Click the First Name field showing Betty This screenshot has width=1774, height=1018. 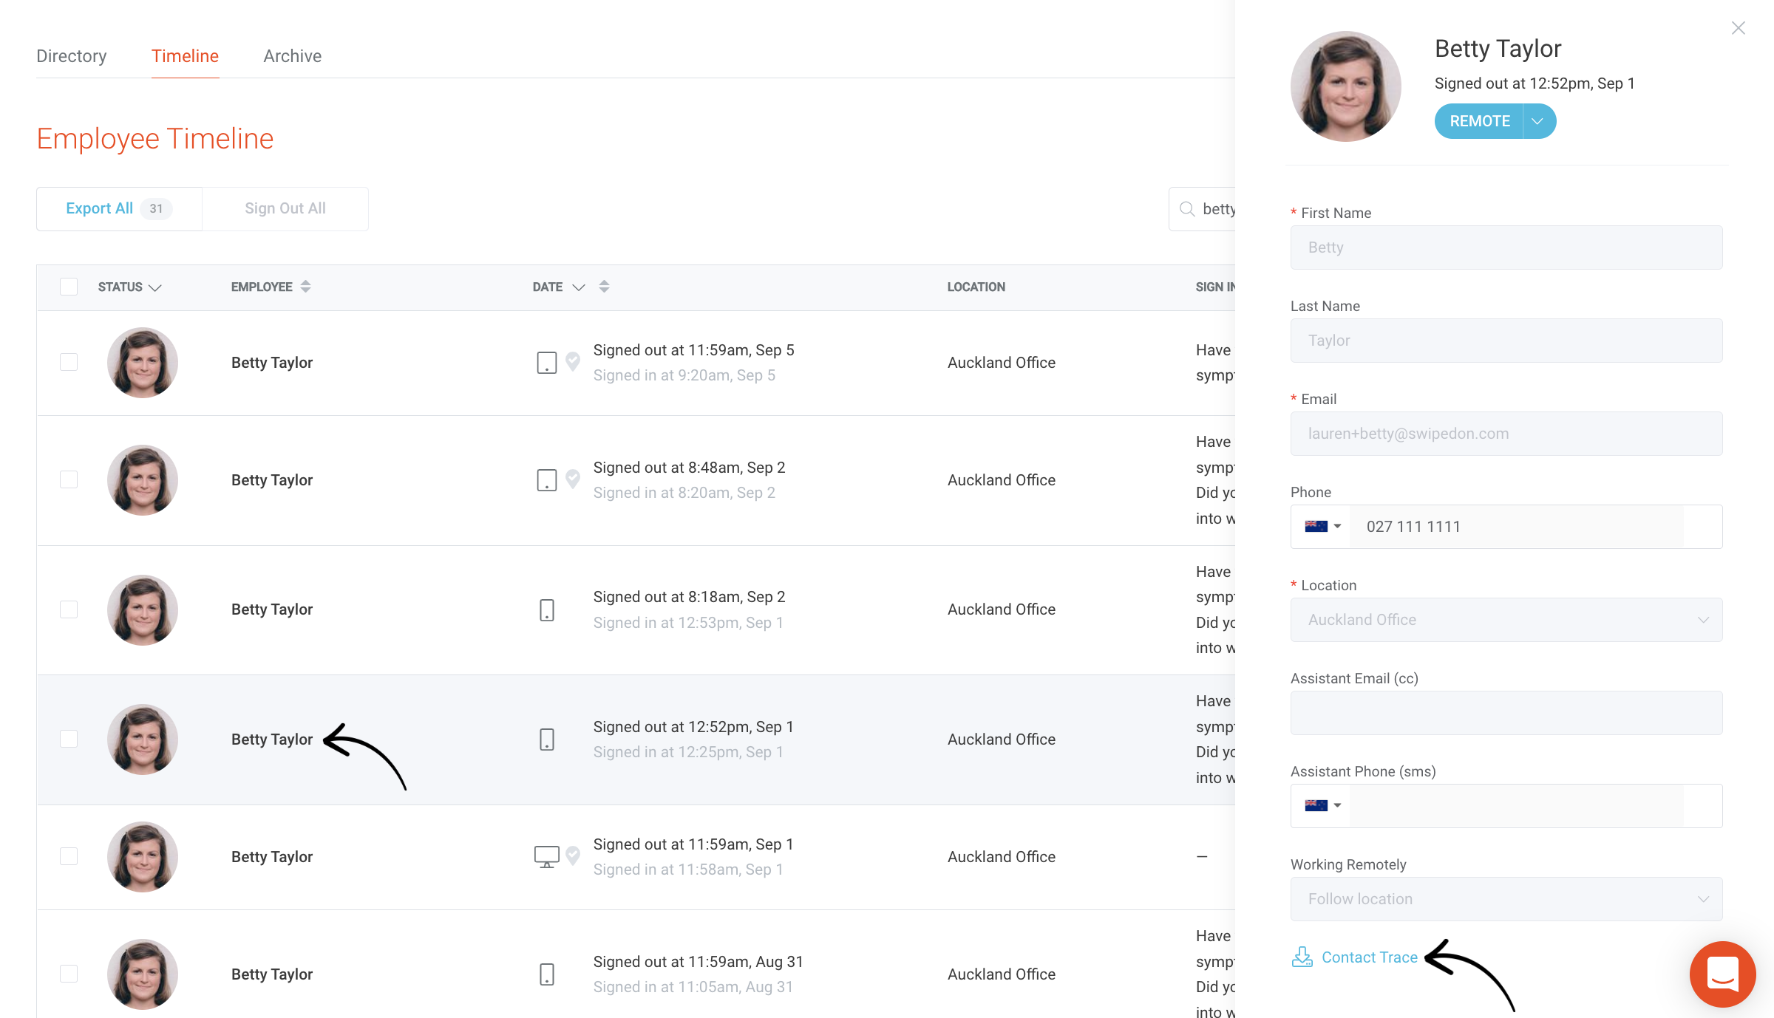1506,247
